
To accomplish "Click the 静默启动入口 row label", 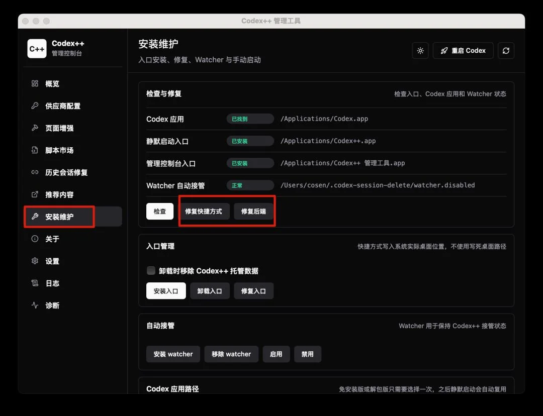I will (x=167, y=141).
